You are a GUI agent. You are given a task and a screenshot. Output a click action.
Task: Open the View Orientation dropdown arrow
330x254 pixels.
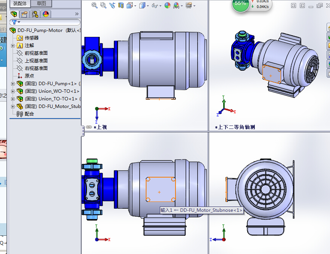tap(135, 6)
